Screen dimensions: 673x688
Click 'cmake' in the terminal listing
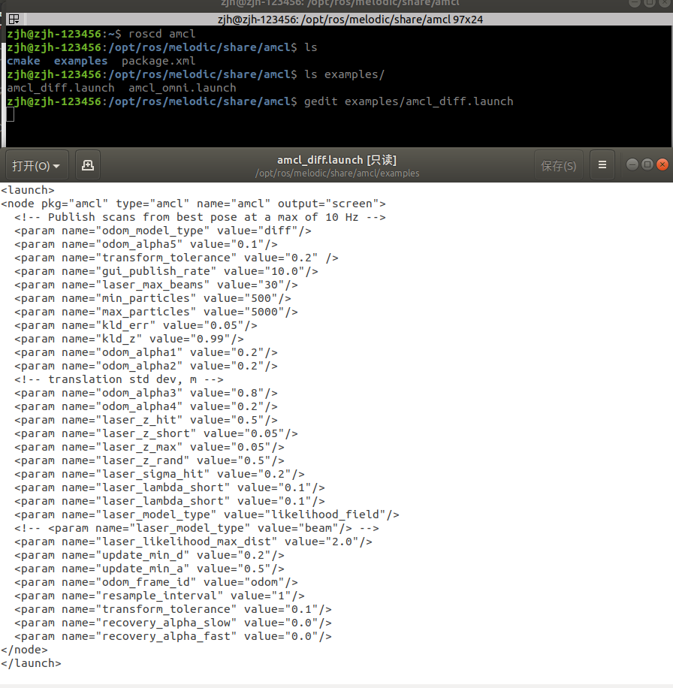[23, 61]
